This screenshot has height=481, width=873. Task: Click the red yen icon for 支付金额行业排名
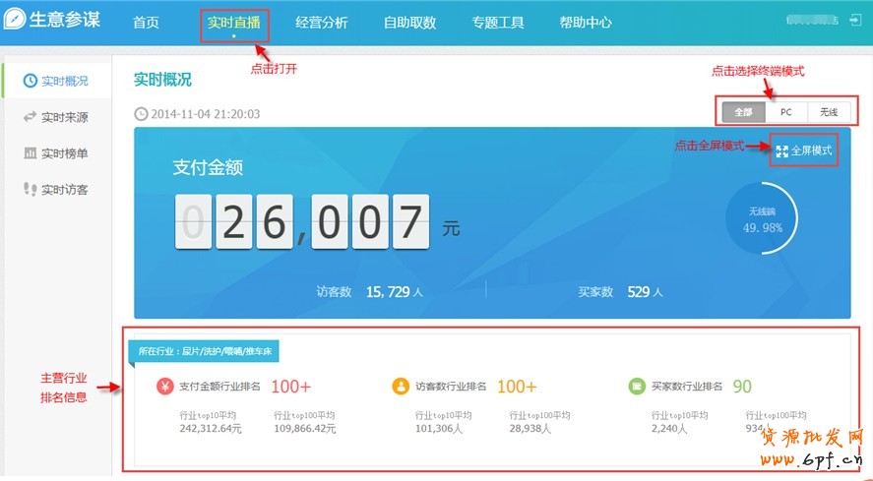coord(165,387)
